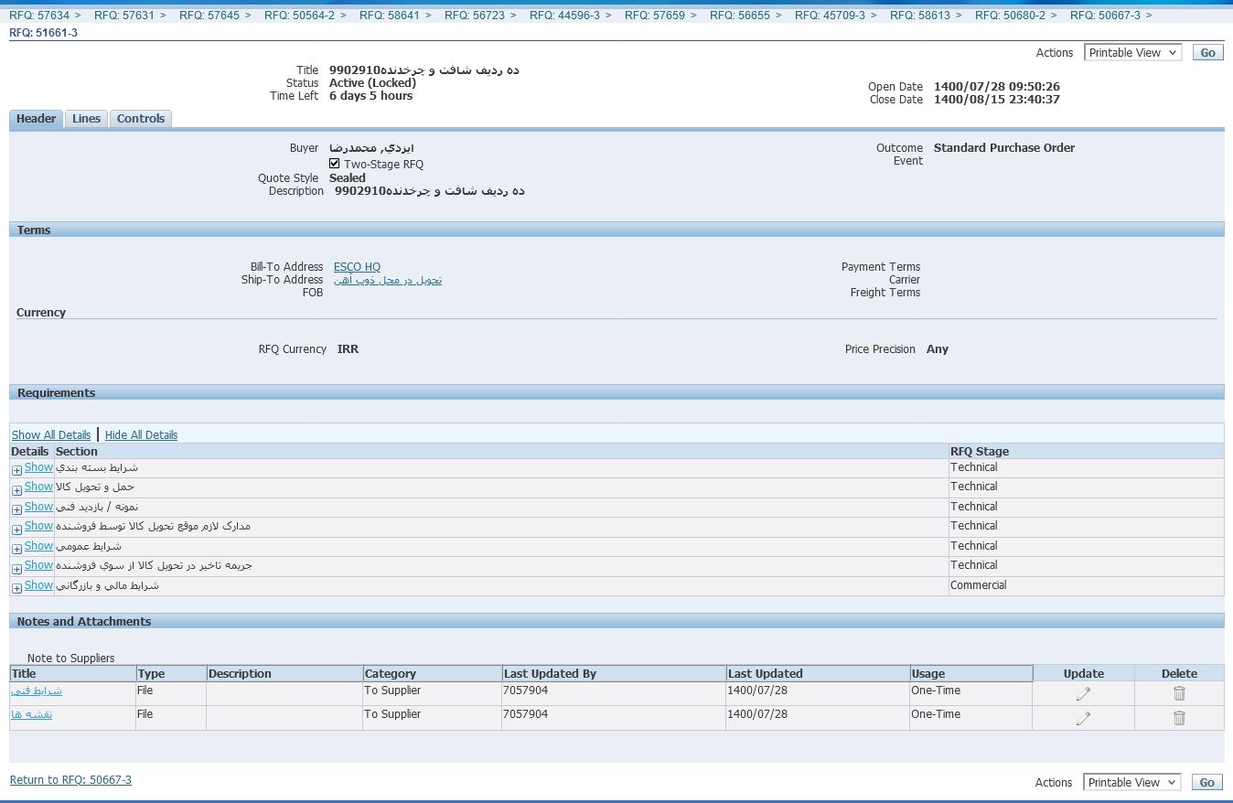
Task: Go to breadcrumb RFQ: 50680-2
Action: click(x=1010, y=16)
